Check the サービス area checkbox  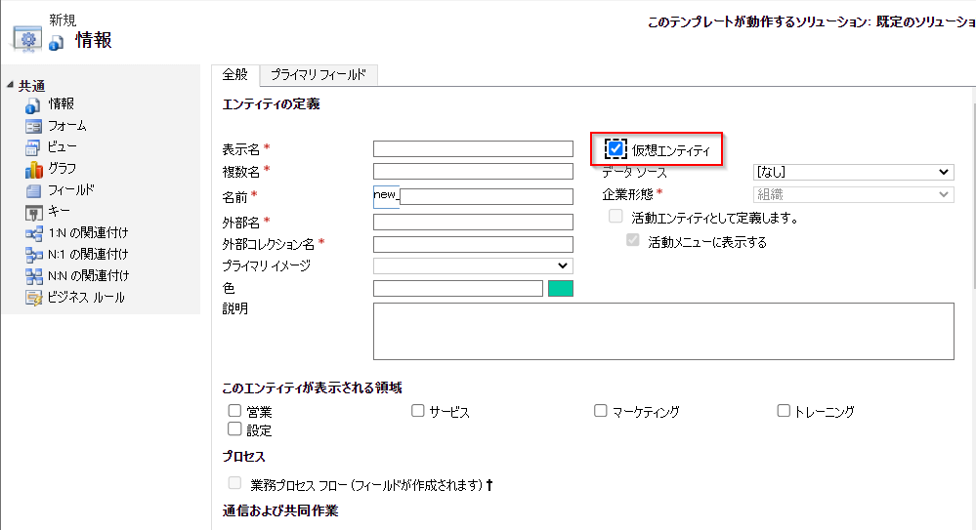418,411
